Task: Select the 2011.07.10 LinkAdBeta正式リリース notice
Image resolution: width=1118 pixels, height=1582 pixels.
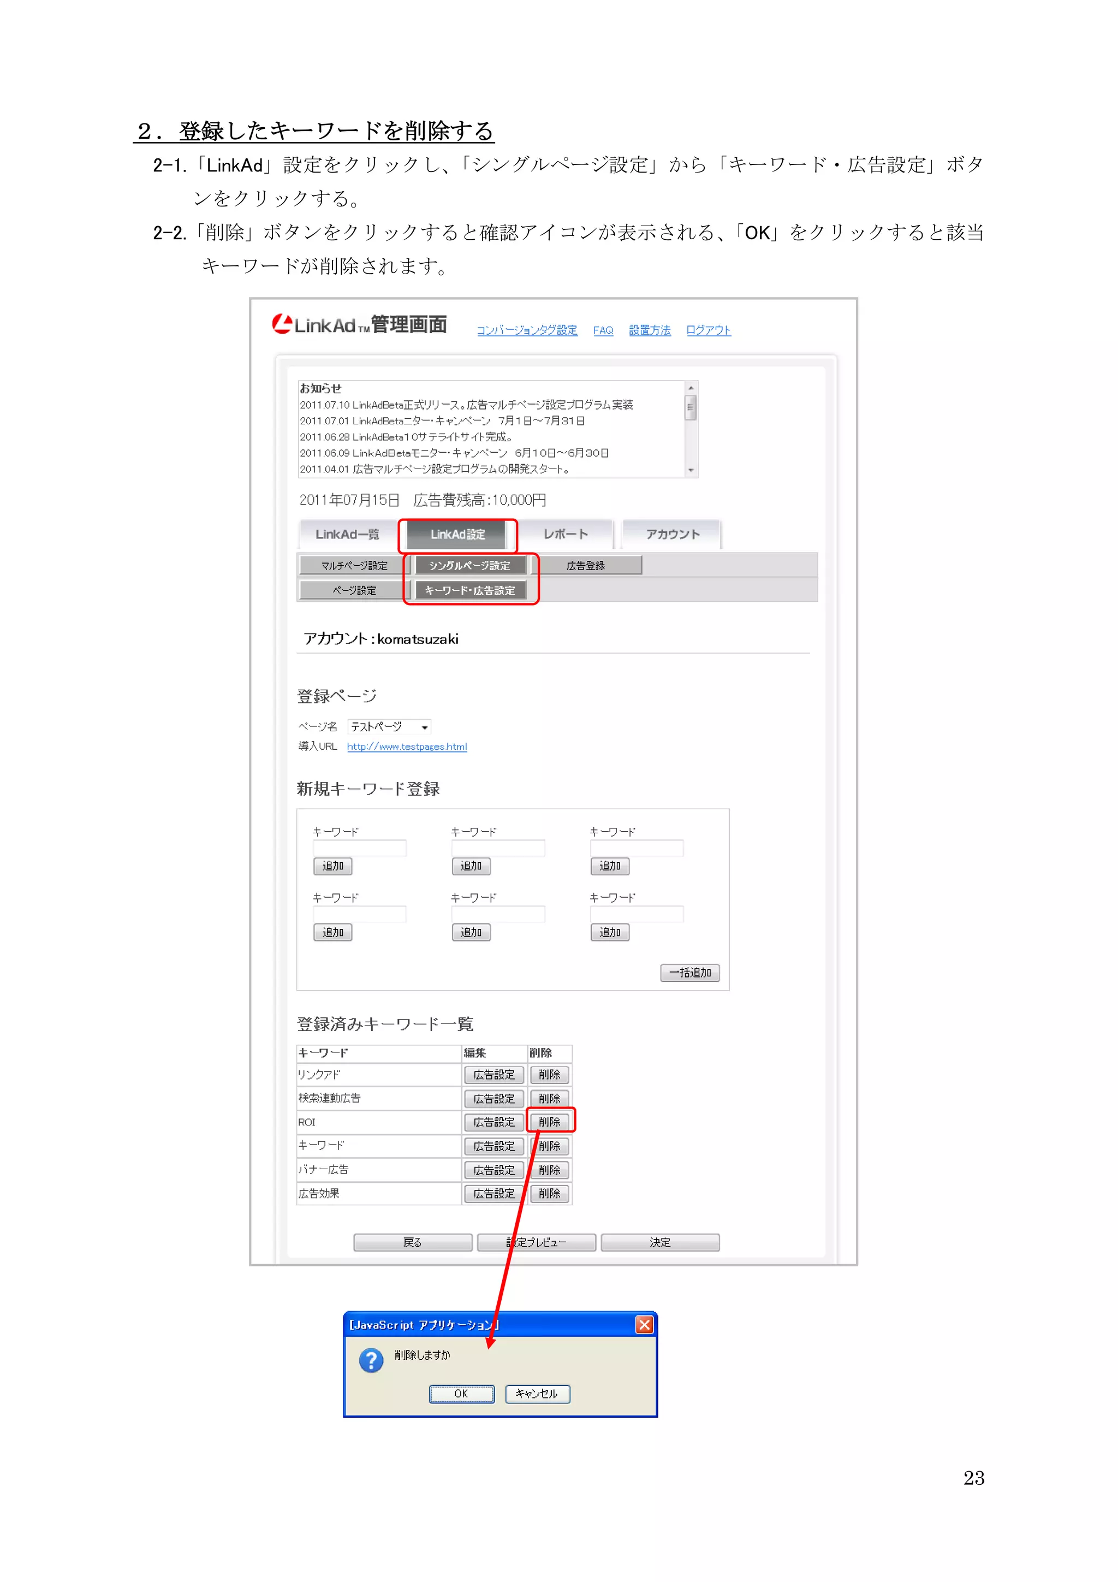Action: 466,405
